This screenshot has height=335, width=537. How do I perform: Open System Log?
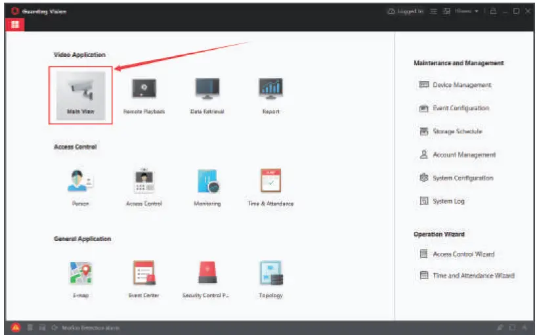442,201
